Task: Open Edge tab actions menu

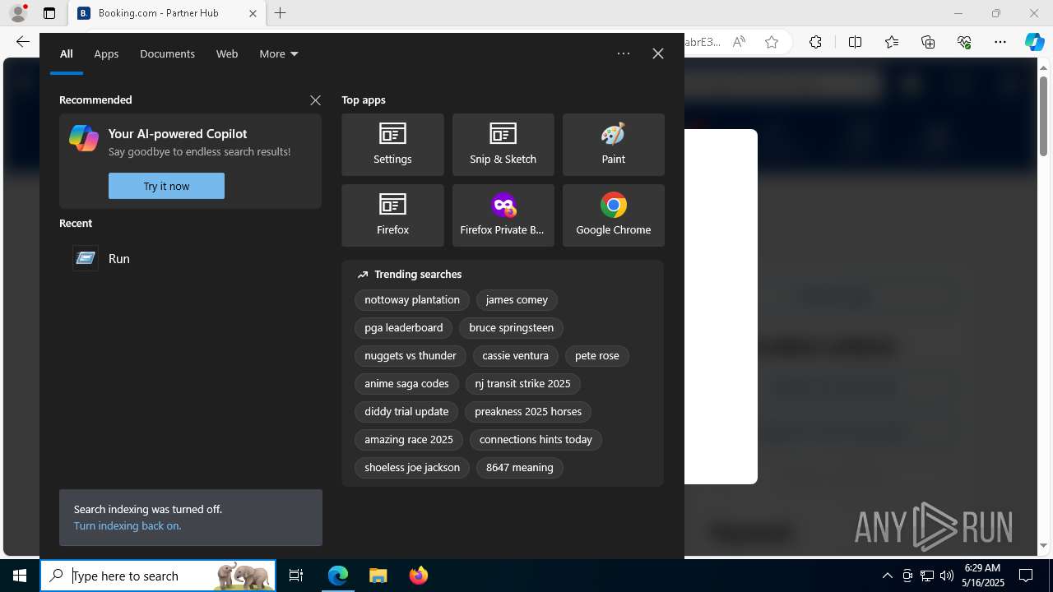Action: (x=49, y=13)
